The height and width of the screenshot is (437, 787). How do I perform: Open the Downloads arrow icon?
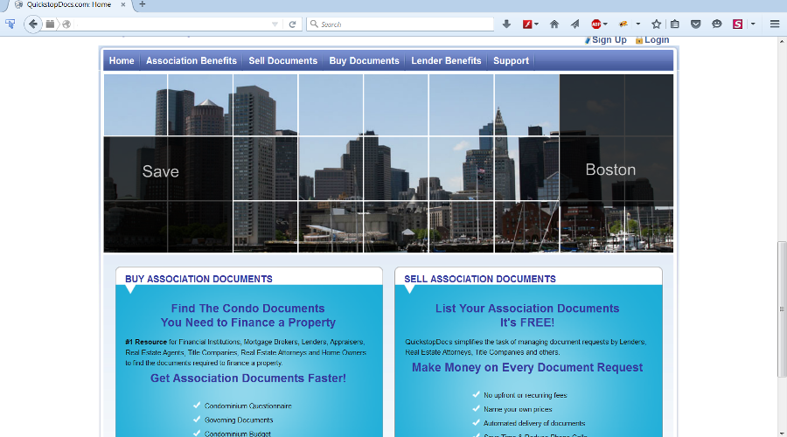pyautogui.click(x=506, y=24)
